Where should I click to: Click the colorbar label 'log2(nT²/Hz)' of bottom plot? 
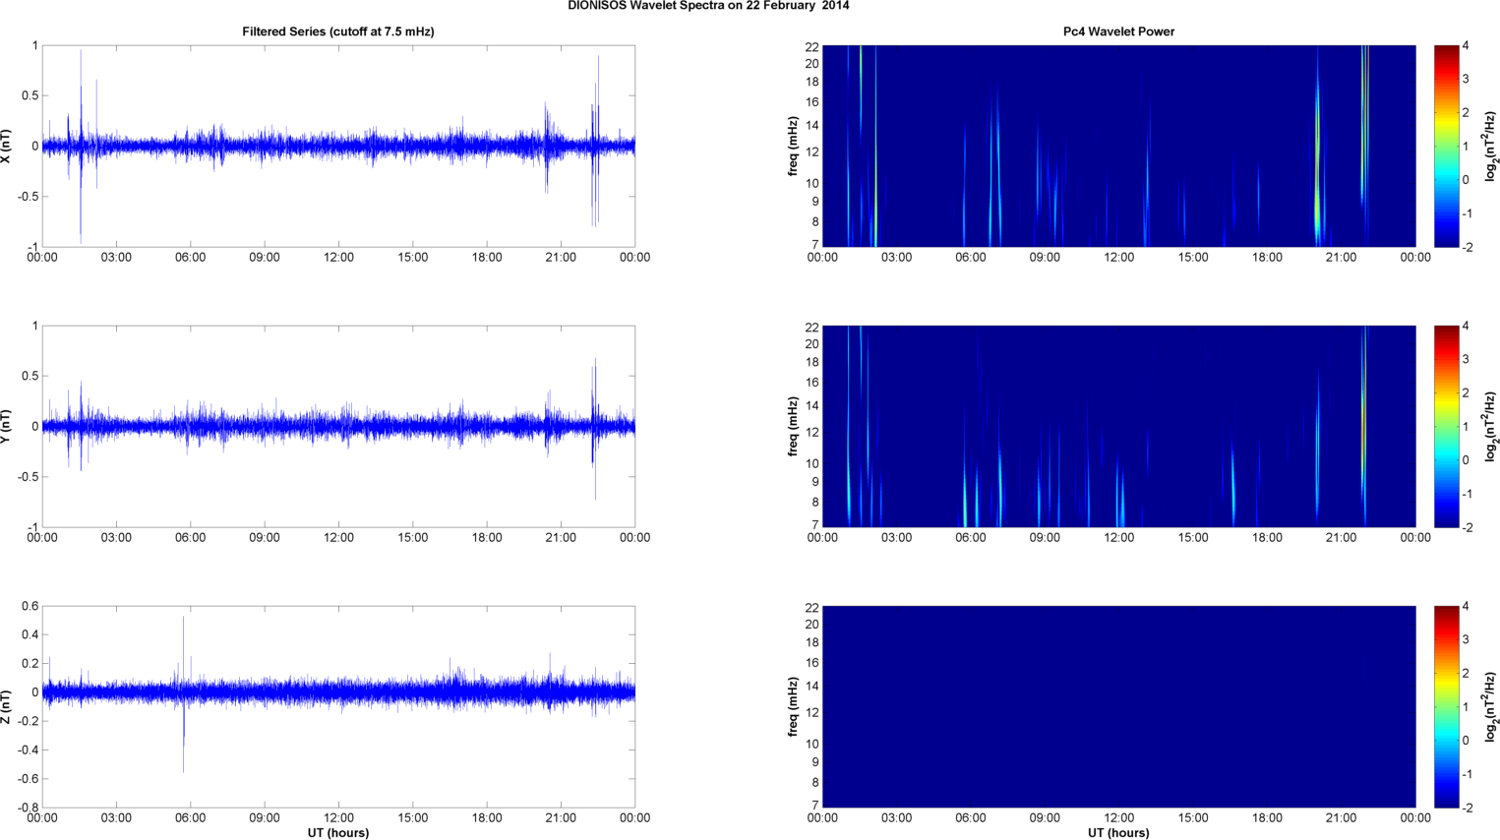click(1491, 706)
